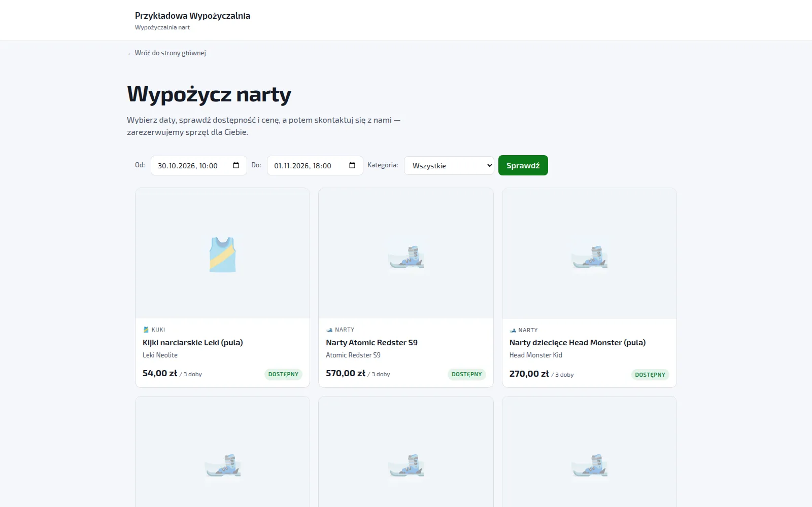Screen dimensions: 812x507
Task: Click the ski icon beside Head Monster's NARTY label
Action: [513, 330]
